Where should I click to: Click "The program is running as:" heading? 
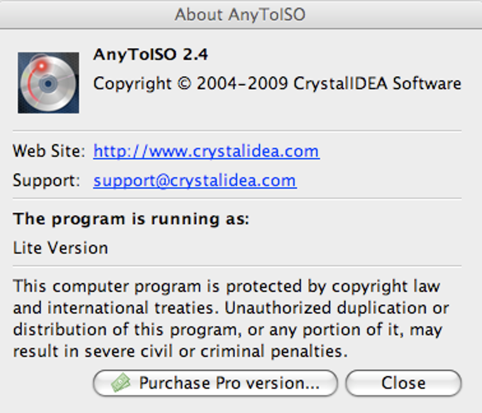[x=131, y=219]
